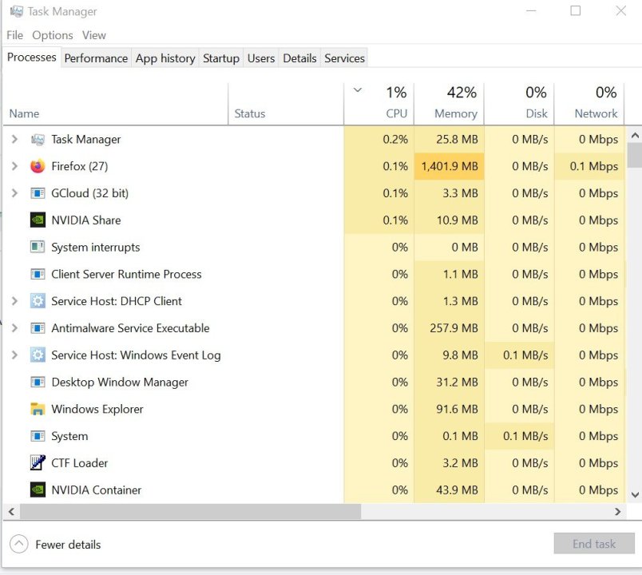Click the Task Manager gear icon

coord(38,139)
